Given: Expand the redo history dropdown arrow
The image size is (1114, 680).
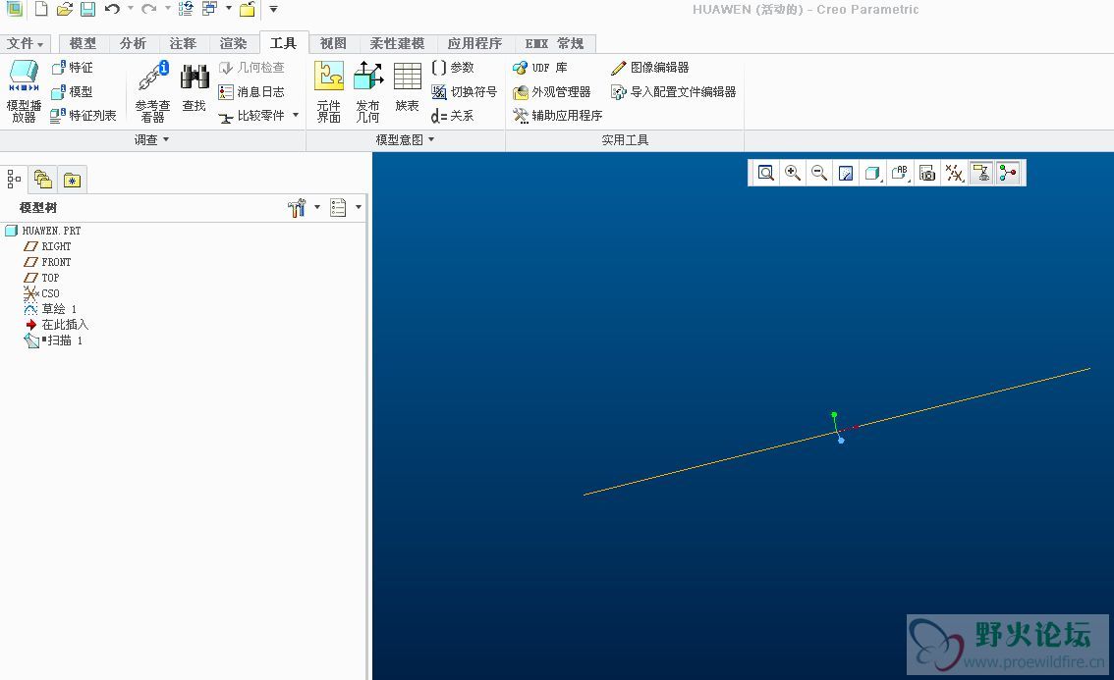Looking at the screenshot, I should (168, 9).
